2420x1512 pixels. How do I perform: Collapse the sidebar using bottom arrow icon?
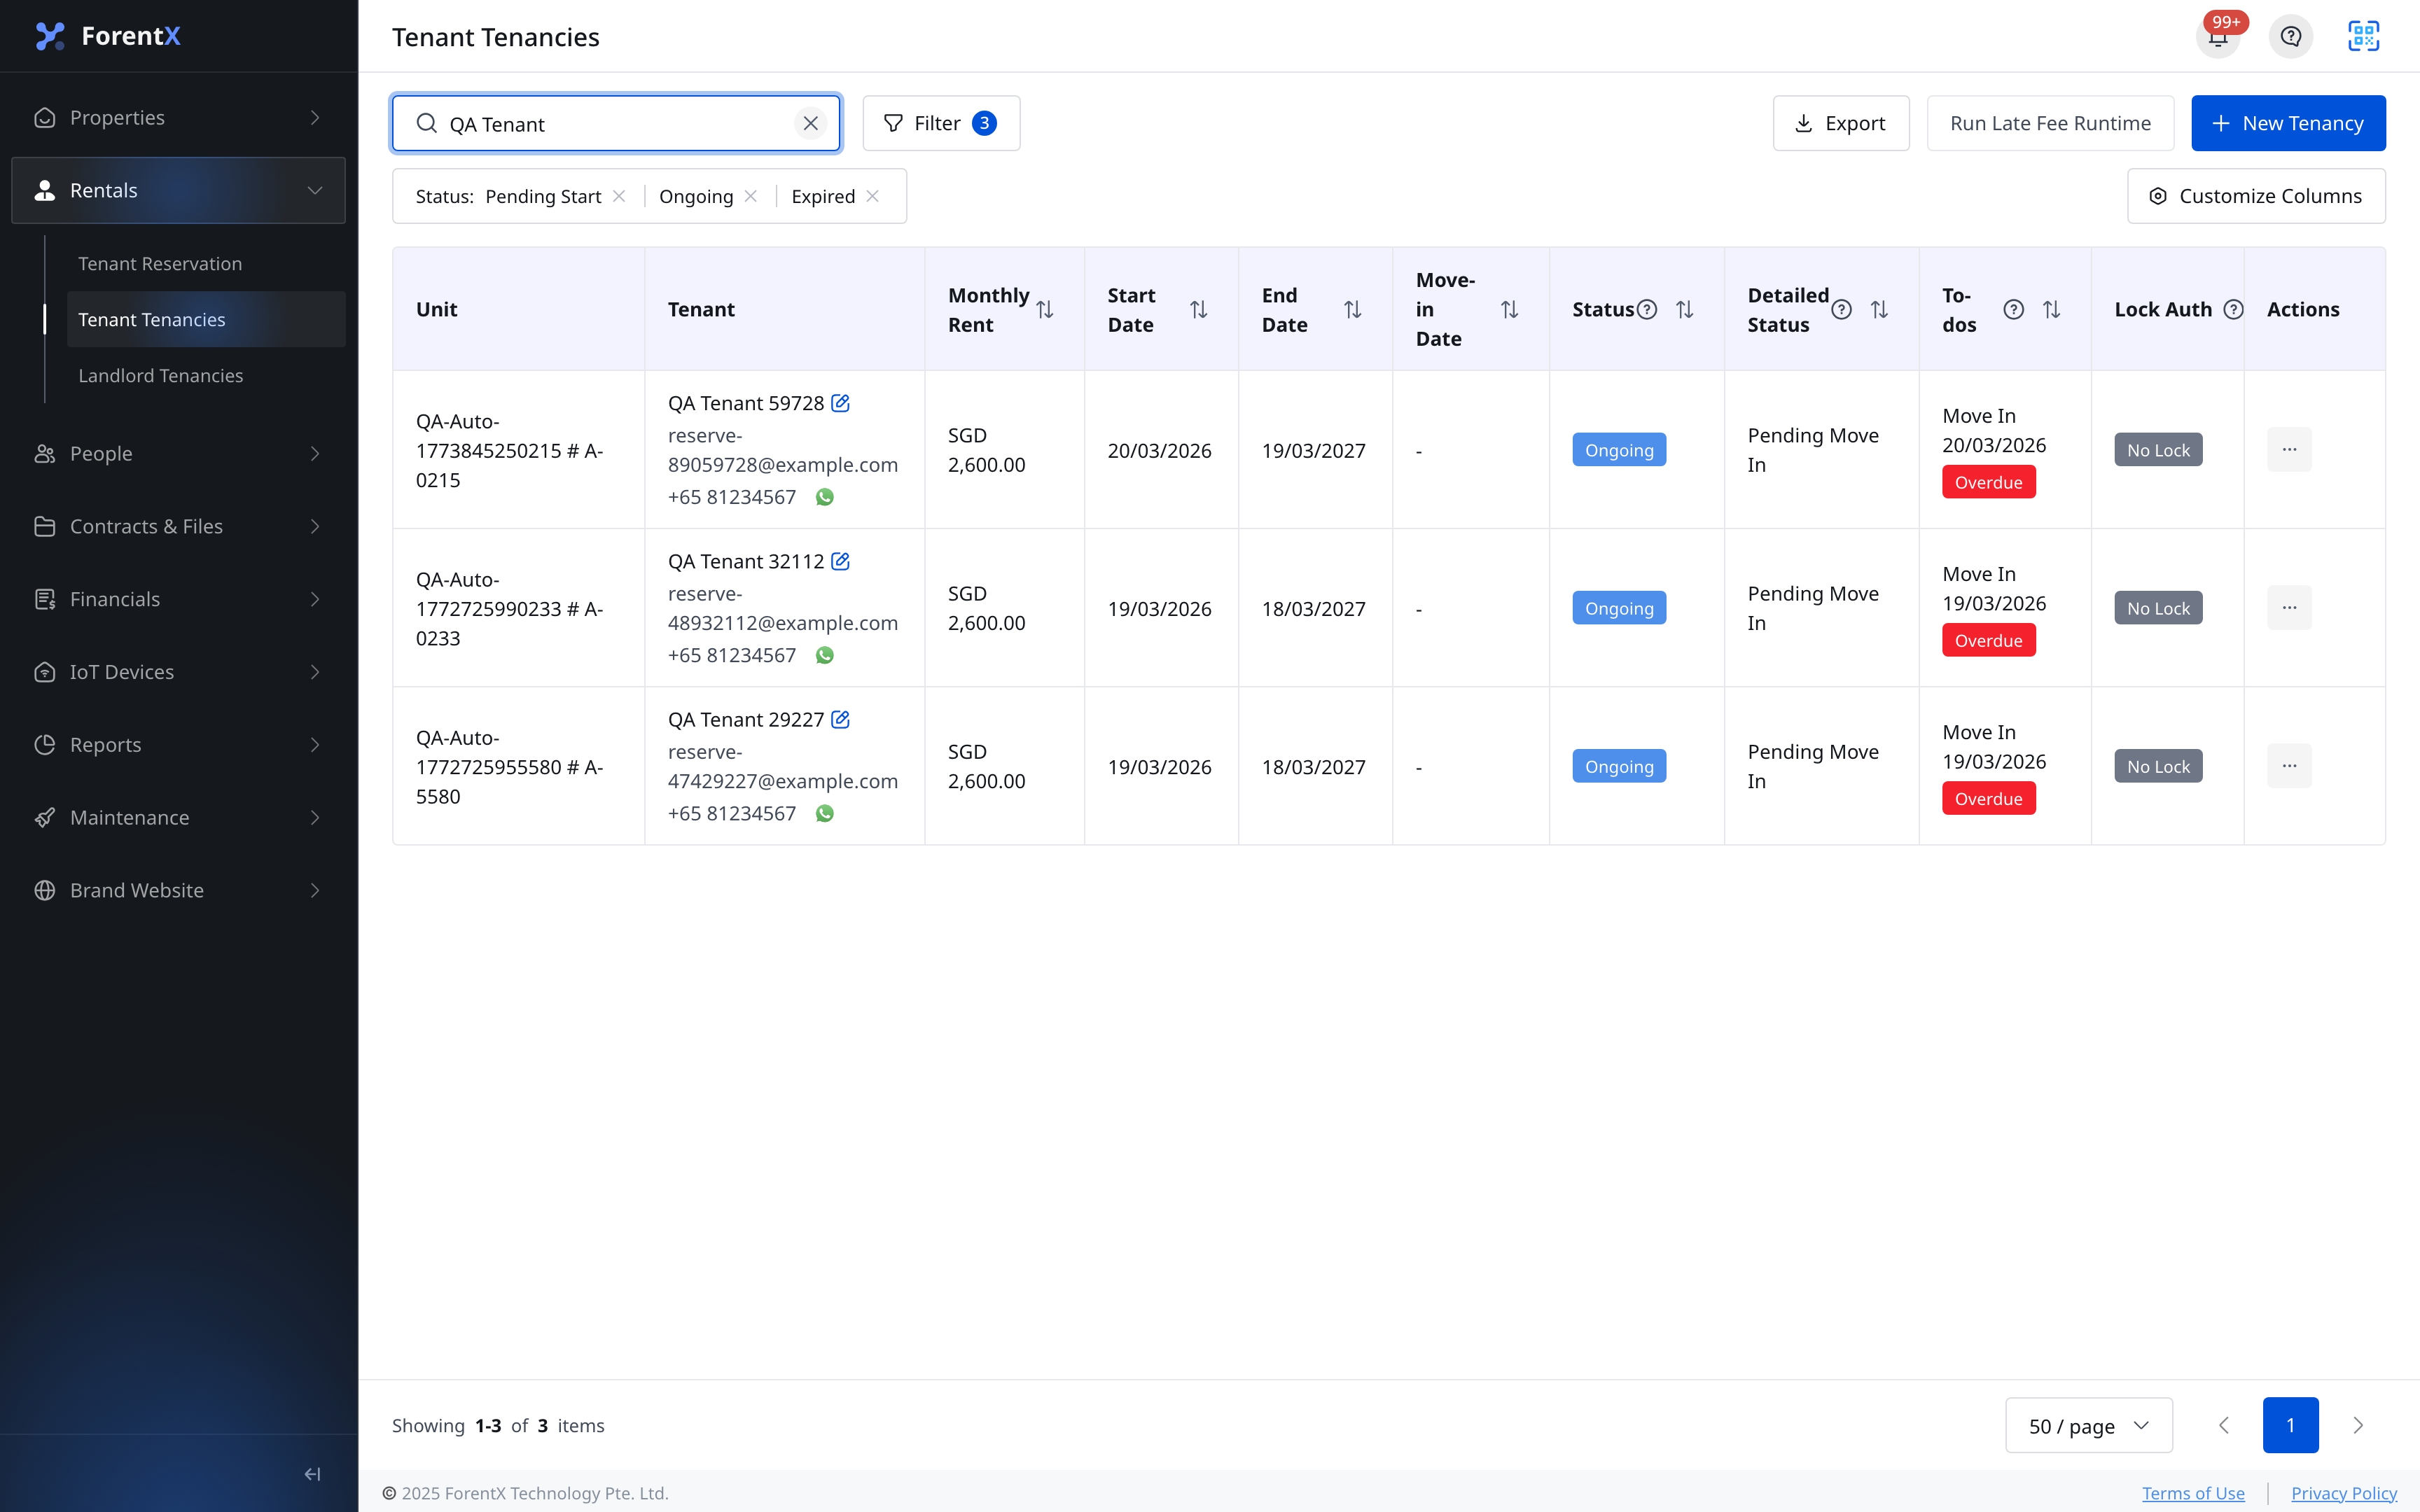312,1473
